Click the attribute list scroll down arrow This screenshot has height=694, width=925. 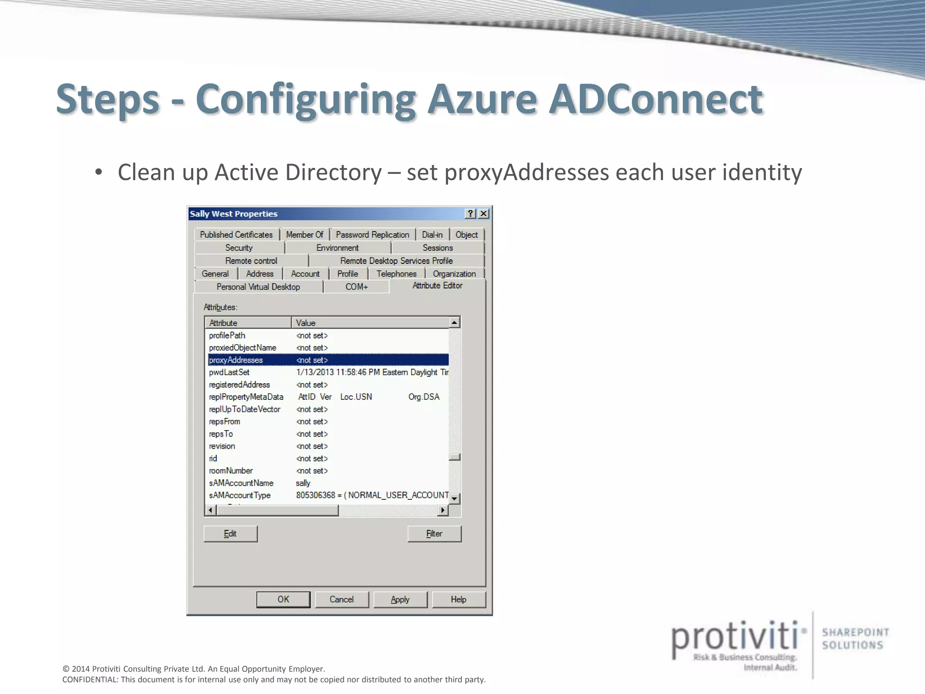pyautogui.click(x=455, y=498)
